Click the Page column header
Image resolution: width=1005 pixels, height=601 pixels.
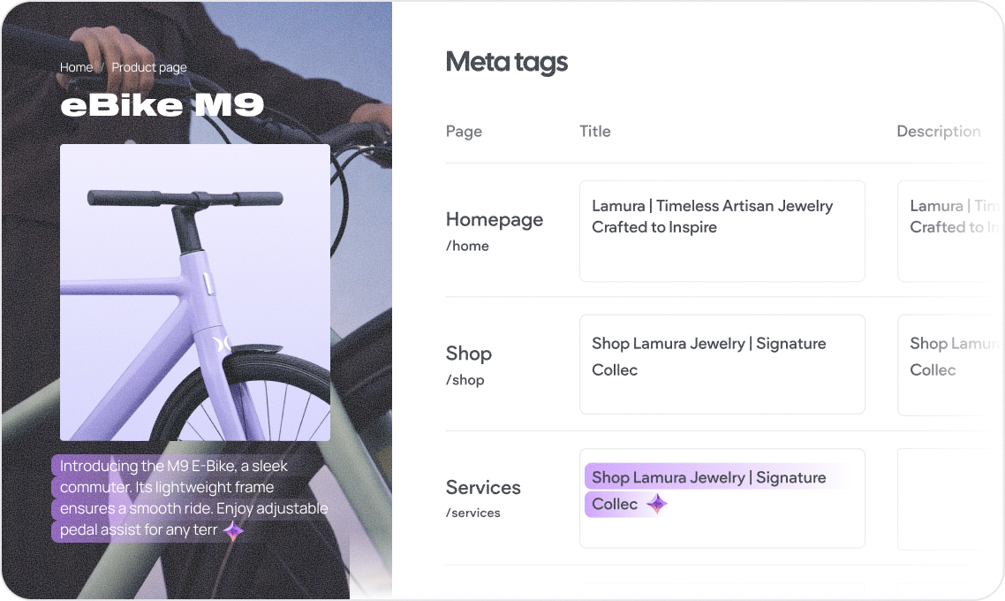464,132
